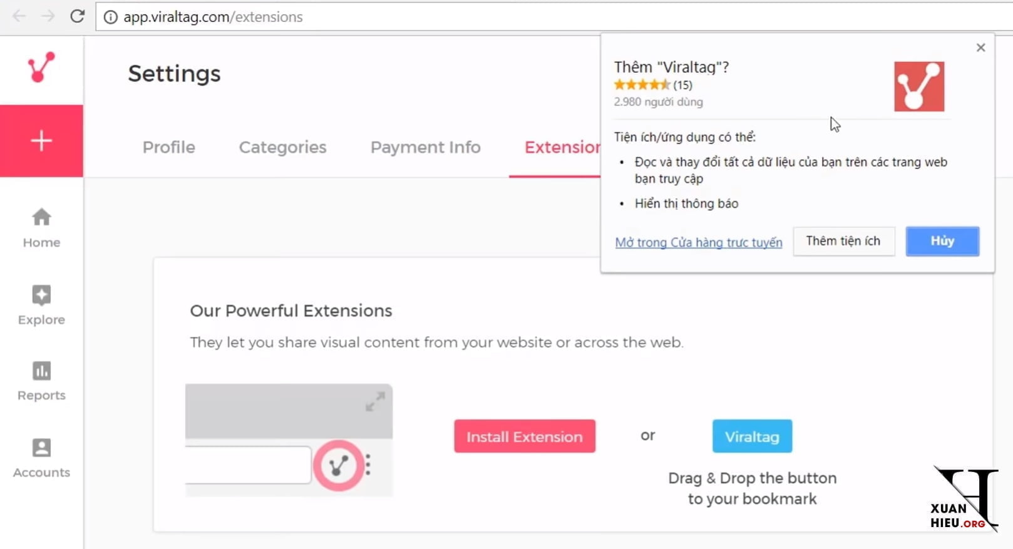Viewport: 1013px width, 549px height.
Task: Open the Payment Info tab
Action: (425, 147)
